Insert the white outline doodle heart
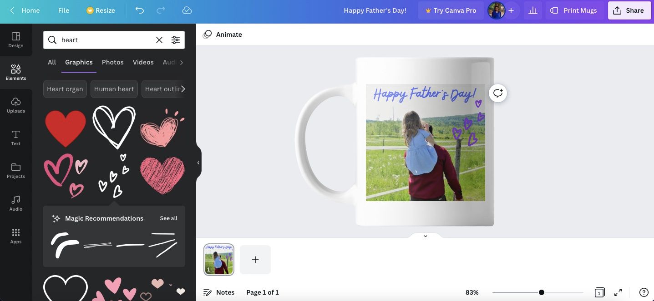The width and height of the screenshot is (654, 301). click(x=114, y=127)
